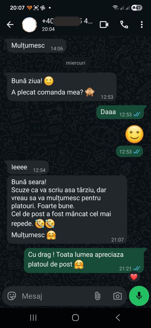Screen dimensions: 151x328
Task: Open Android recent apps button
Action: (x=33, y=318)
